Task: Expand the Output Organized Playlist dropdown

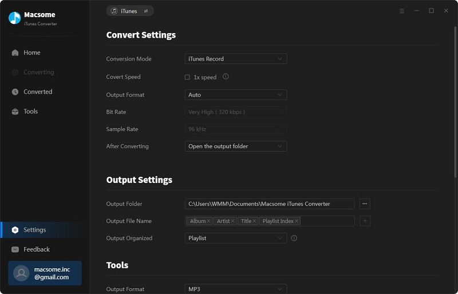Action: (236, 239)
